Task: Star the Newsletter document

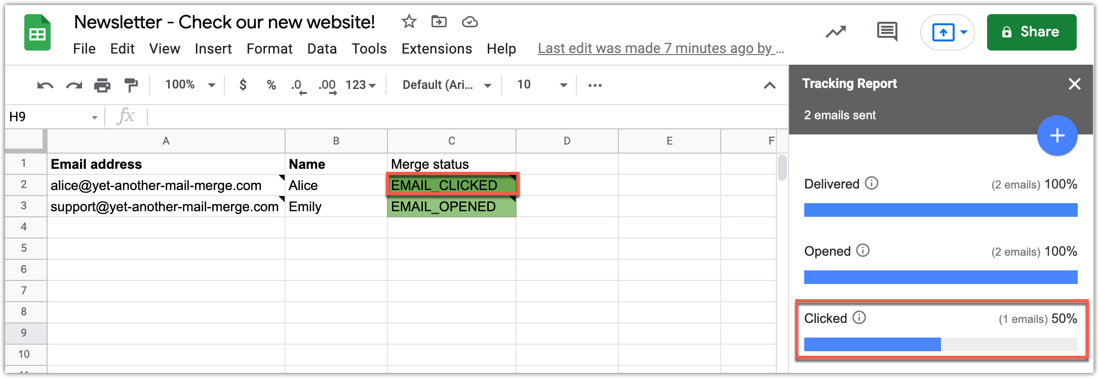Action: coord(409,22)
